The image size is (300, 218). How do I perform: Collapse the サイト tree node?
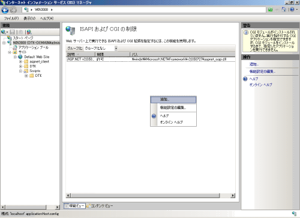10,52
